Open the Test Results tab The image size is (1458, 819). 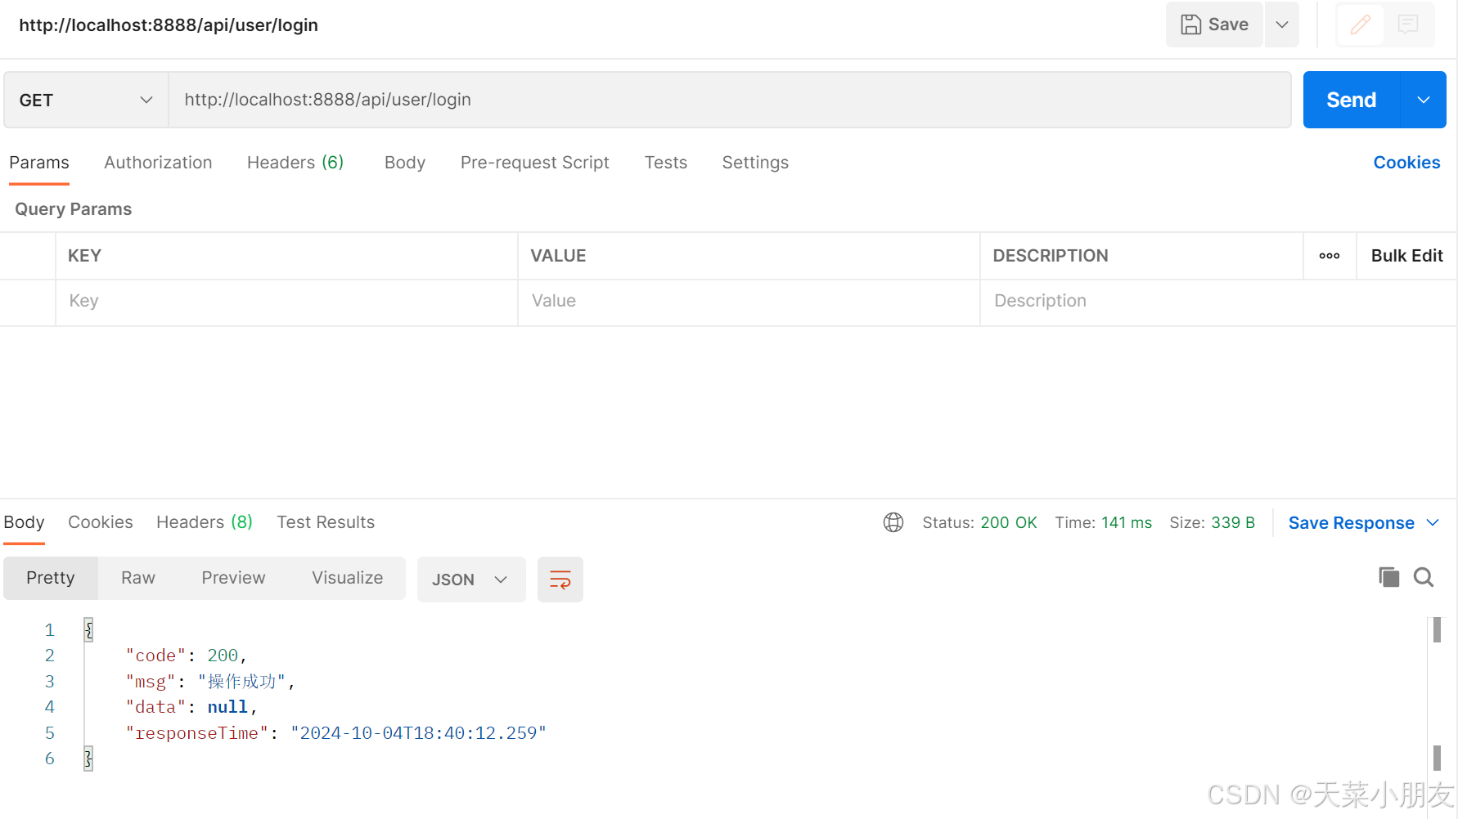(325, 521)
